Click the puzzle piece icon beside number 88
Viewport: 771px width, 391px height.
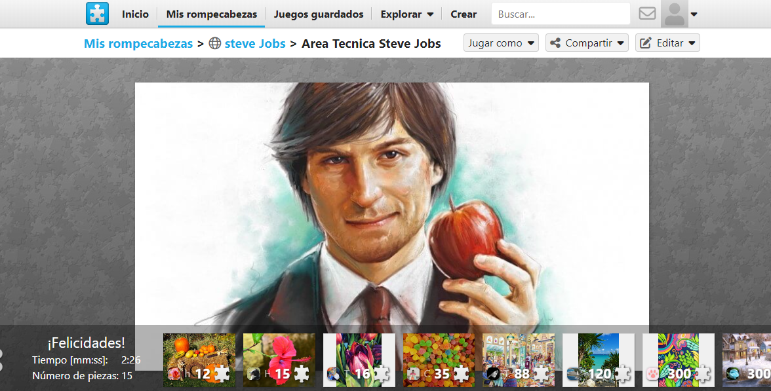click(541, 374)
